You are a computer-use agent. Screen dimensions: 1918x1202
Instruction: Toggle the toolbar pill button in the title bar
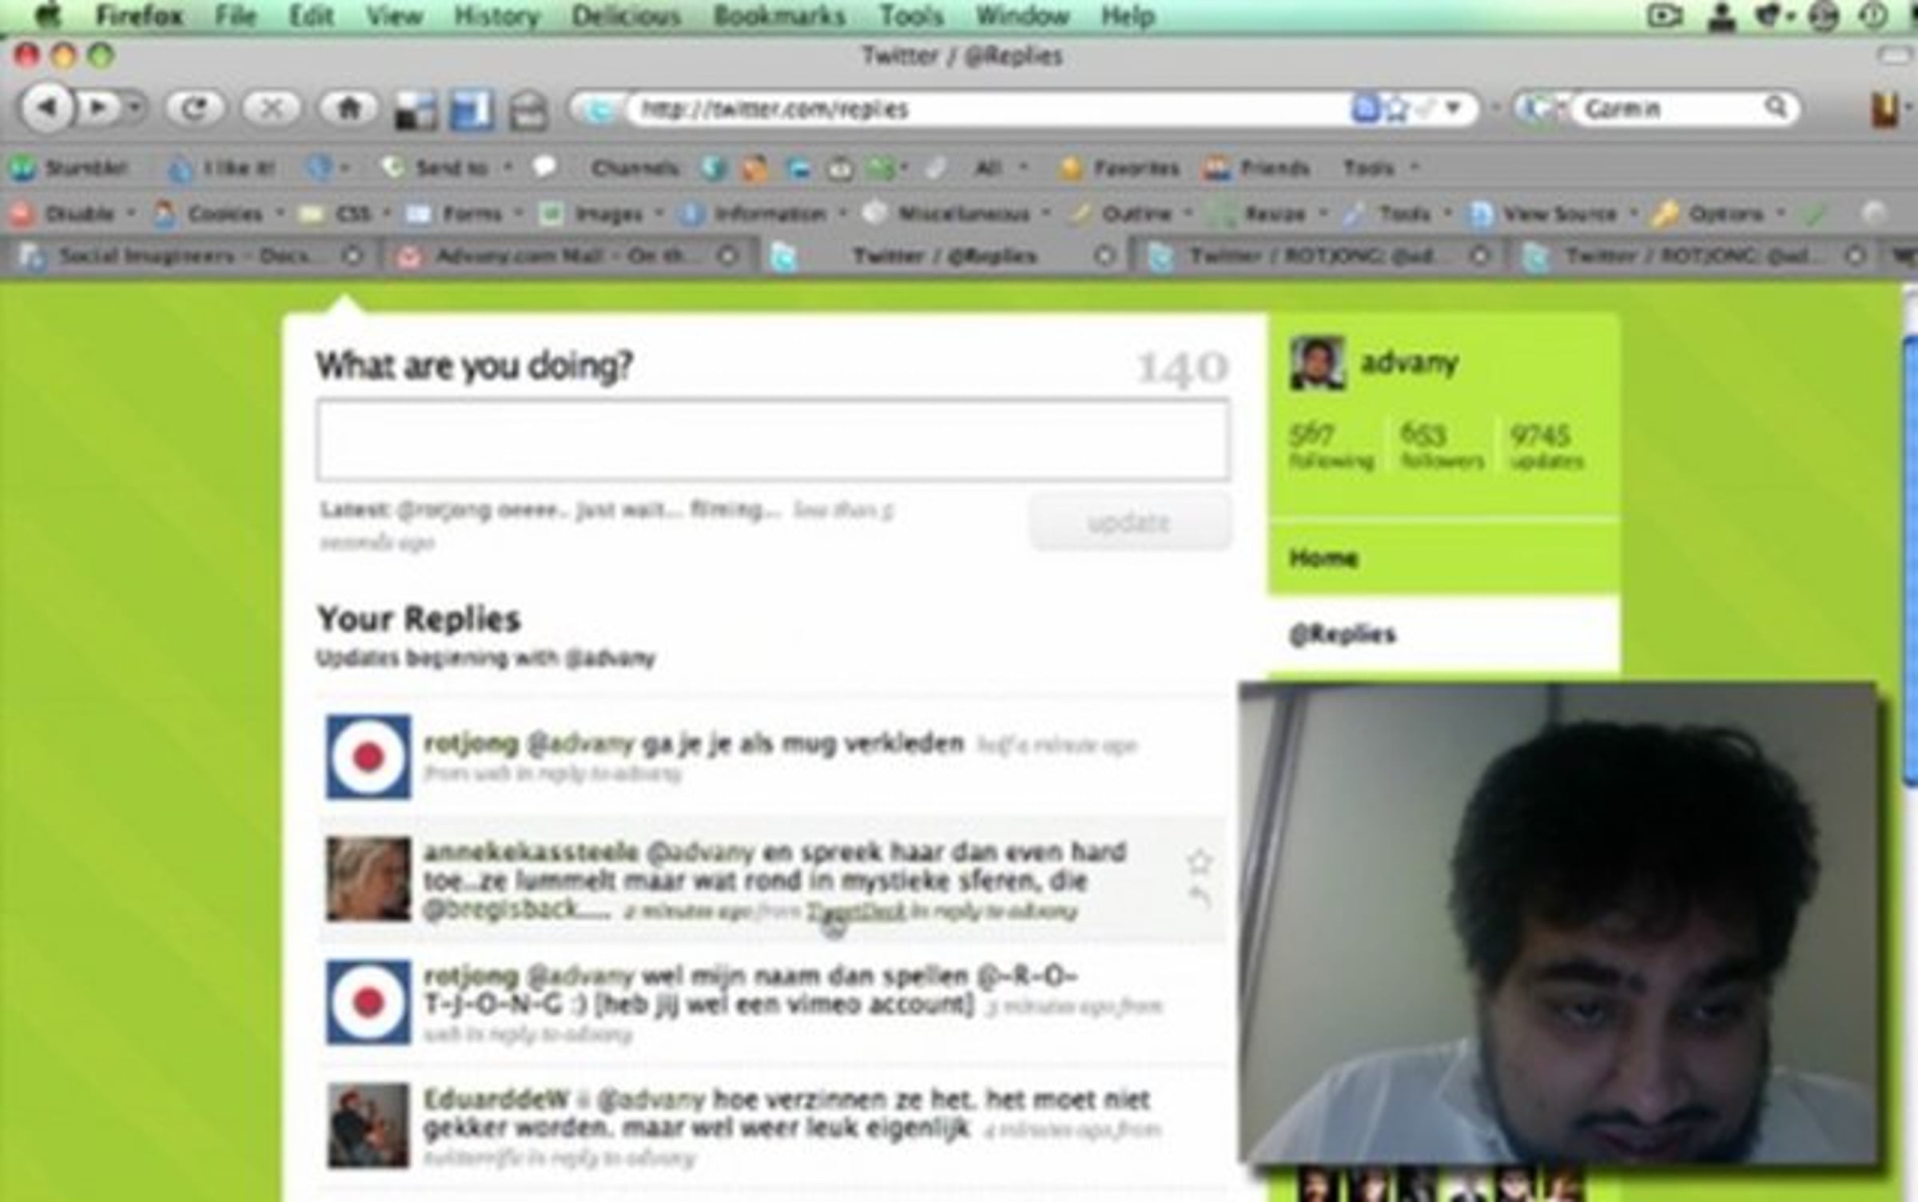[x=1892, y=56]
